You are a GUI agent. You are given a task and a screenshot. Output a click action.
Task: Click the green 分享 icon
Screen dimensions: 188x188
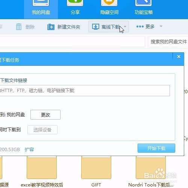coord(75,3)
